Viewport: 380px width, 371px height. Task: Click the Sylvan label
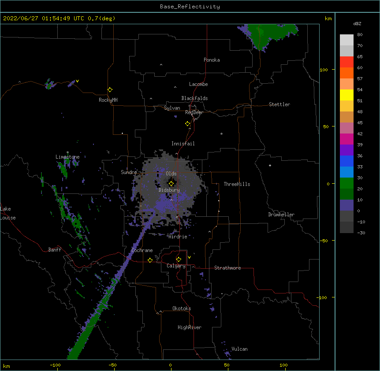point(172,108)
